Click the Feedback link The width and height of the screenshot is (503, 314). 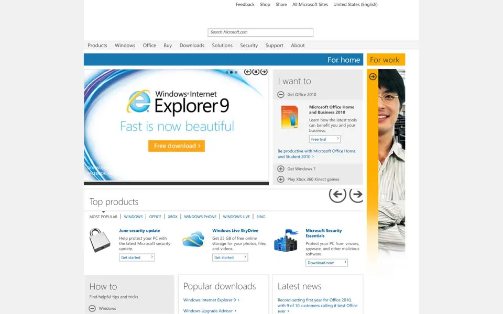[x=245, y=5]
